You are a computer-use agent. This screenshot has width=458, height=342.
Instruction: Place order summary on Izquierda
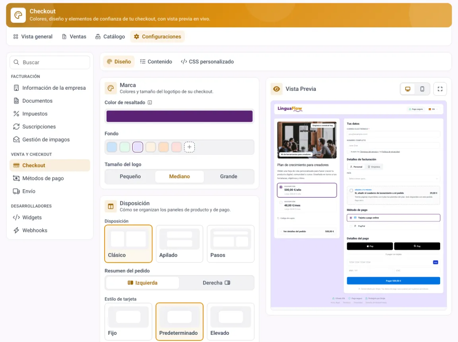pos(143,283)
